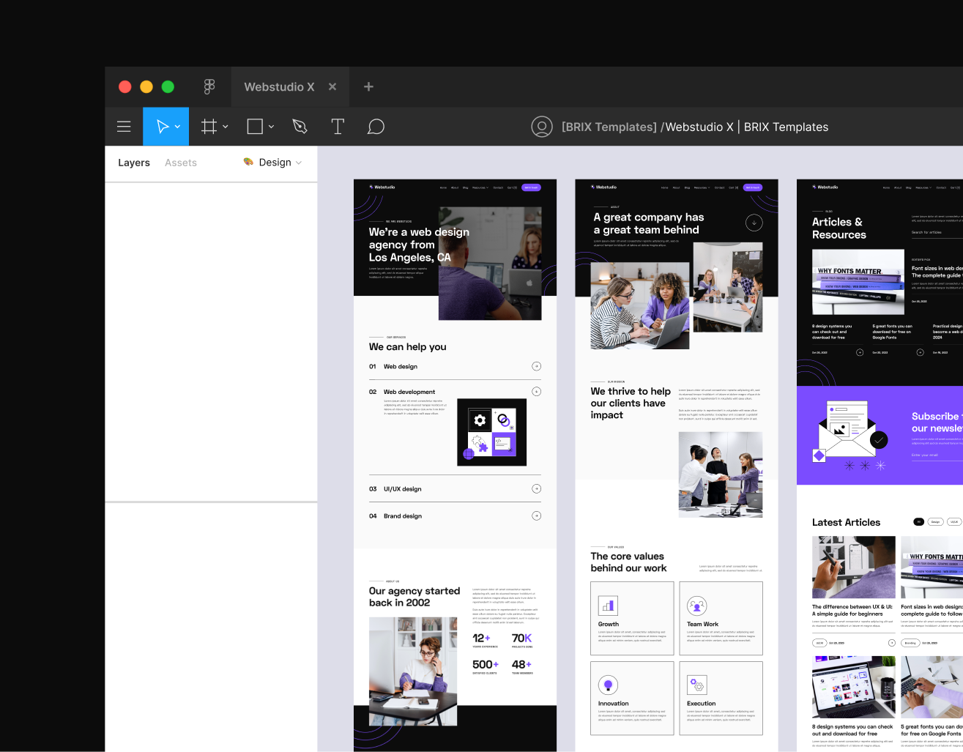The width and height of the screenshot is (963, 752).
Task: Click the user avatar icon
Action: [x=541, y=127]
